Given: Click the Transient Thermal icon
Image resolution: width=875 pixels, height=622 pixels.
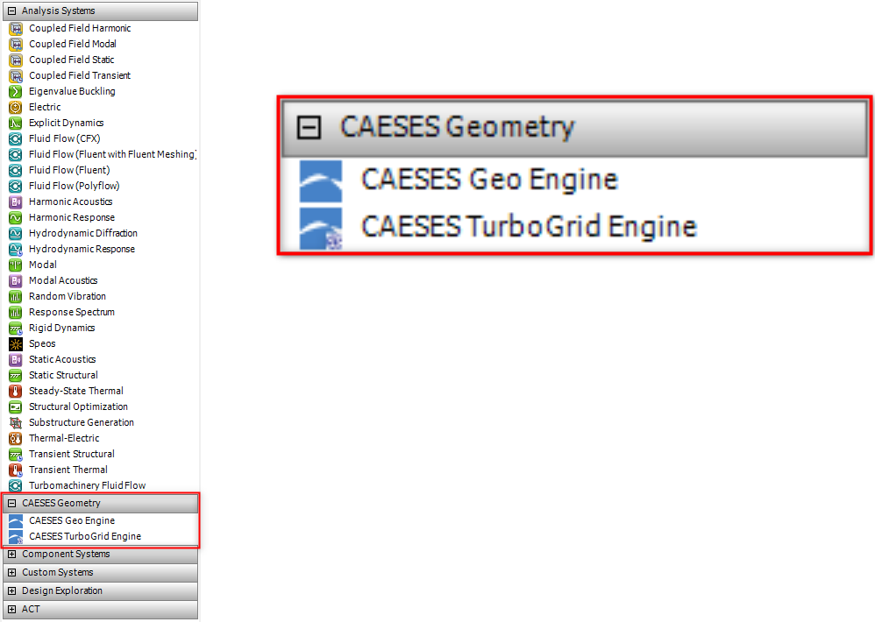Looking at the screenshot, I should coord(16,470).
